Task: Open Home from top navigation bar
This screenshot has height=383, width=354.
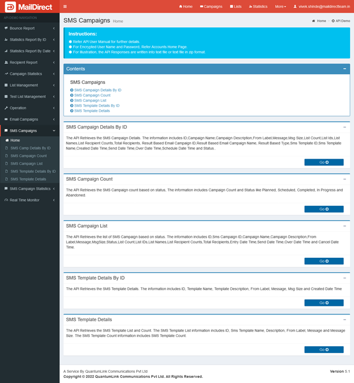Action: [186, 6]
